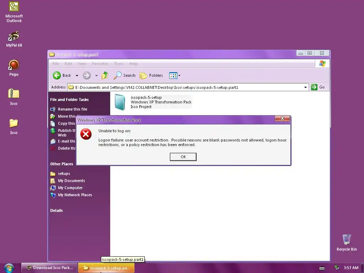Toggle the Folders pane button
Screen dimensions: 364x273
pyautogui.click(x=151, y=75)
